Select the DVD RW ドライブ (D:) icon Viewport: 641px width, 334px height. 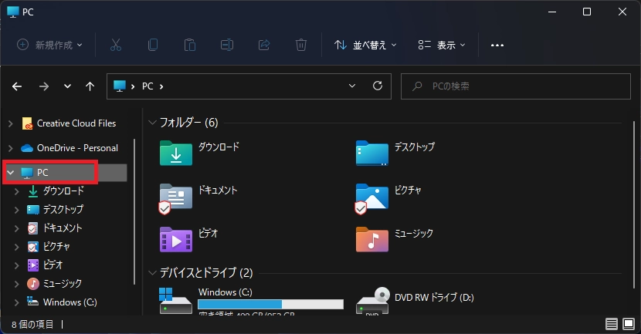tap(372, 301)
